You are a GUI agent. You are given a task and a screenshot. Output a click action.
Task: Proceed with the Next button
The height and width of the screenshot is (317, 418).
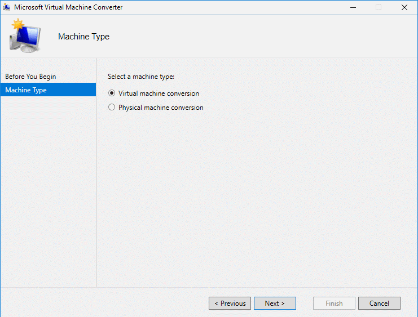pos(275,303)
